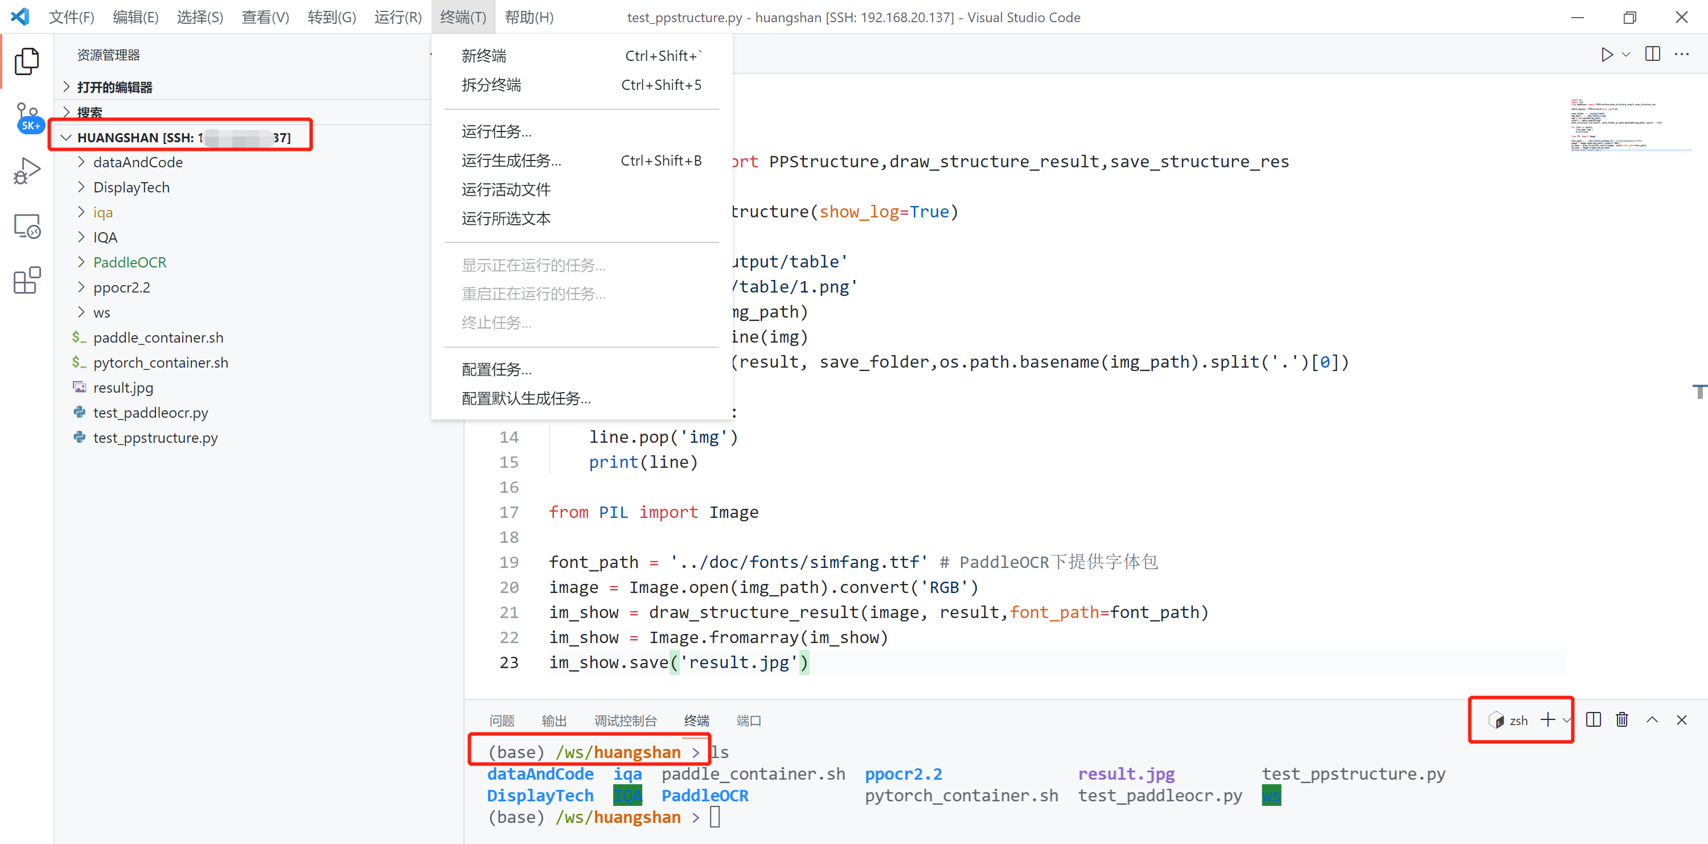Choose Configure Default Build Task (配置默认生成任务...)
The image size is (1708, 844).
coord(581,398)
